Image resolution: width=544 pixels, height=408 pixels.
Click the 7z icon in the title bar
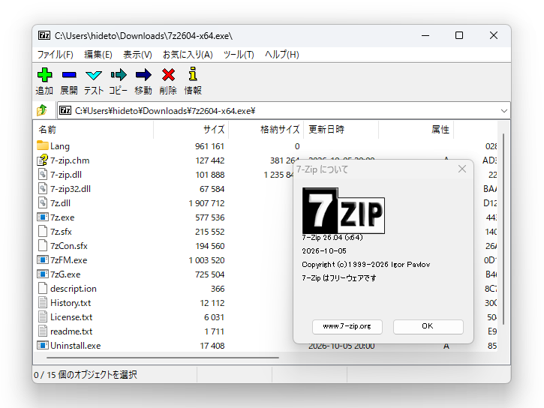[44, 35]
